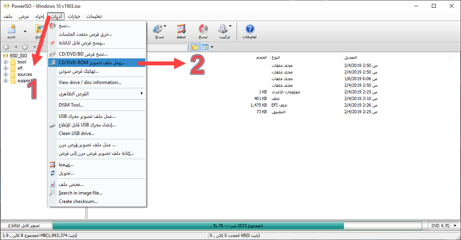Open the dropdown arrow next to جديد
Image resolution: width=461 pixels, height=240 pixels.
25,32
